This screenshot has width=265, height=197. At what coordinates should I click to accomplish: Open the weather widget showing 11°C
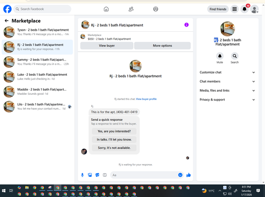(x=208, y=191)
